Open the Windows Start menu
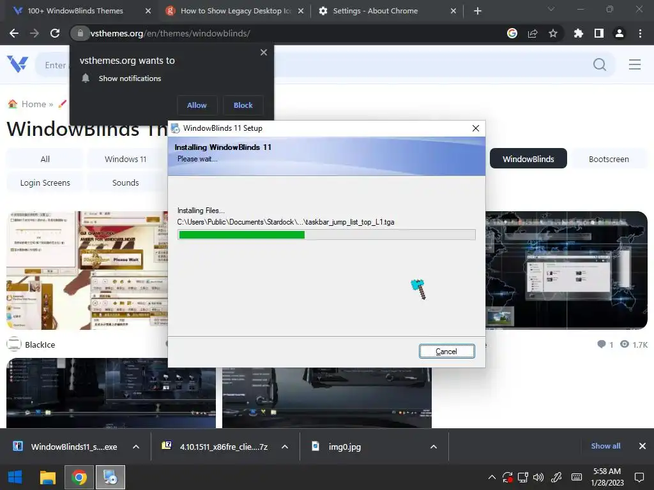This screenshot has height=490, width=654. pyautogui.click(x=15, y=477)
